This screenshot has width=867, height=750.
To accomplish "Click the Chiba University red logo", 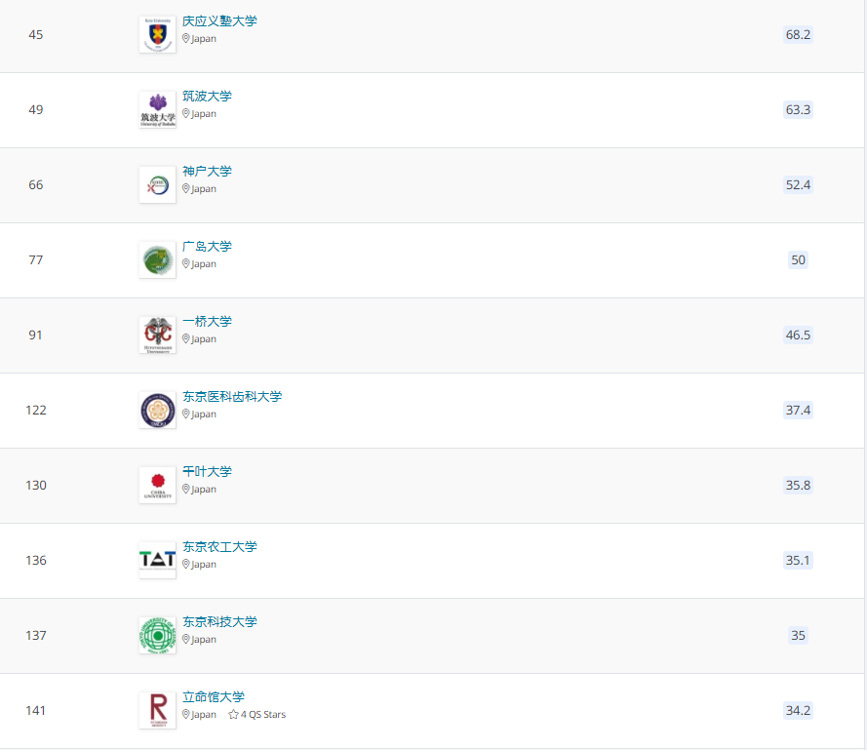I will click(157, 486).
